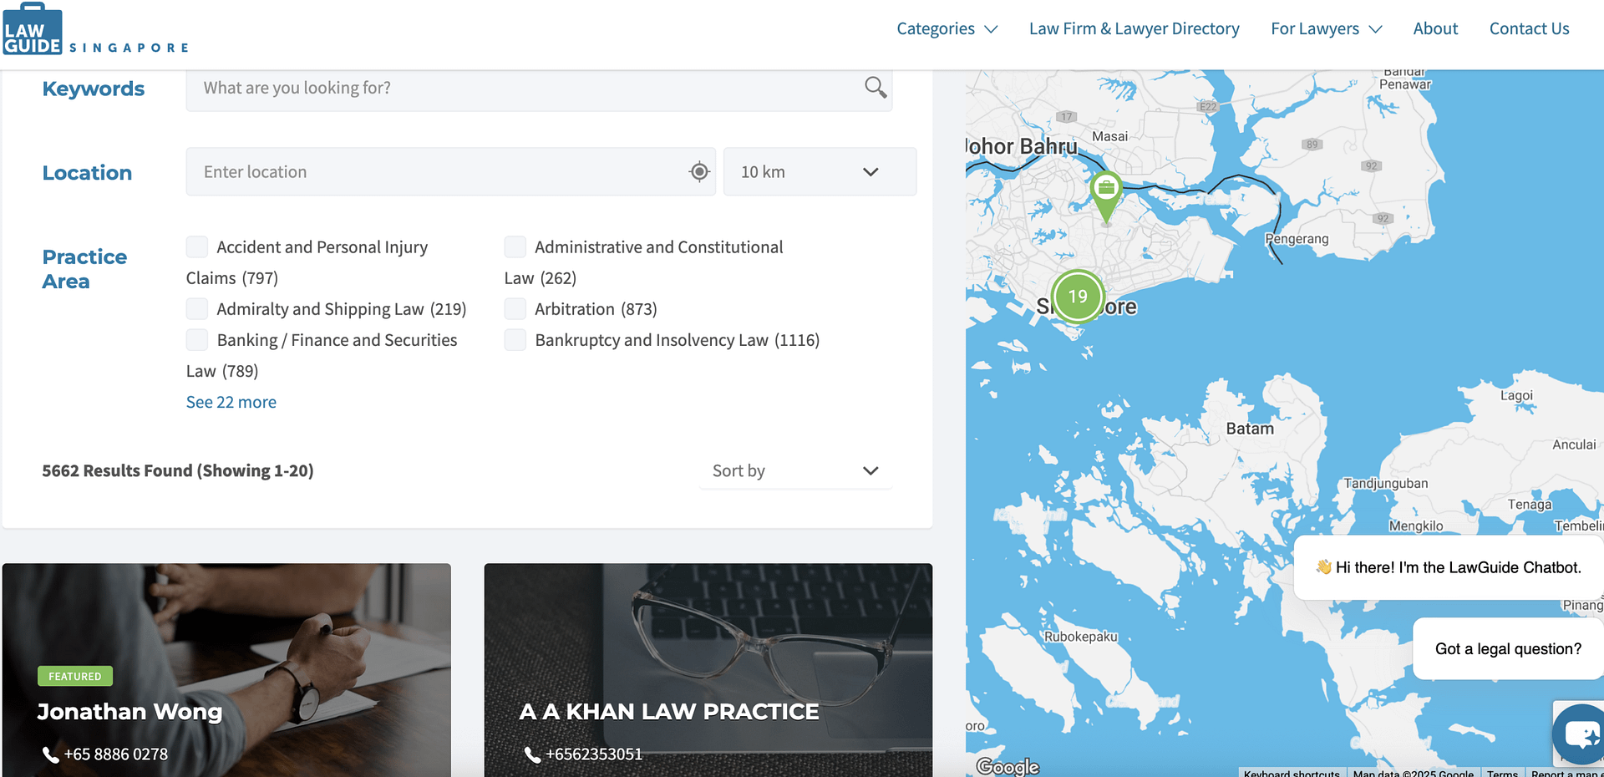Viewport: 1604px width, 777px height.
Task: Click the current location crosshair icon
Action: 699,171
